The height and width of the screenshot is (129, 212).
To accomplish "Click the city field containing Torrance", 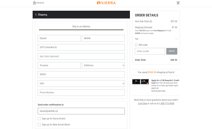I will [59, 65].
